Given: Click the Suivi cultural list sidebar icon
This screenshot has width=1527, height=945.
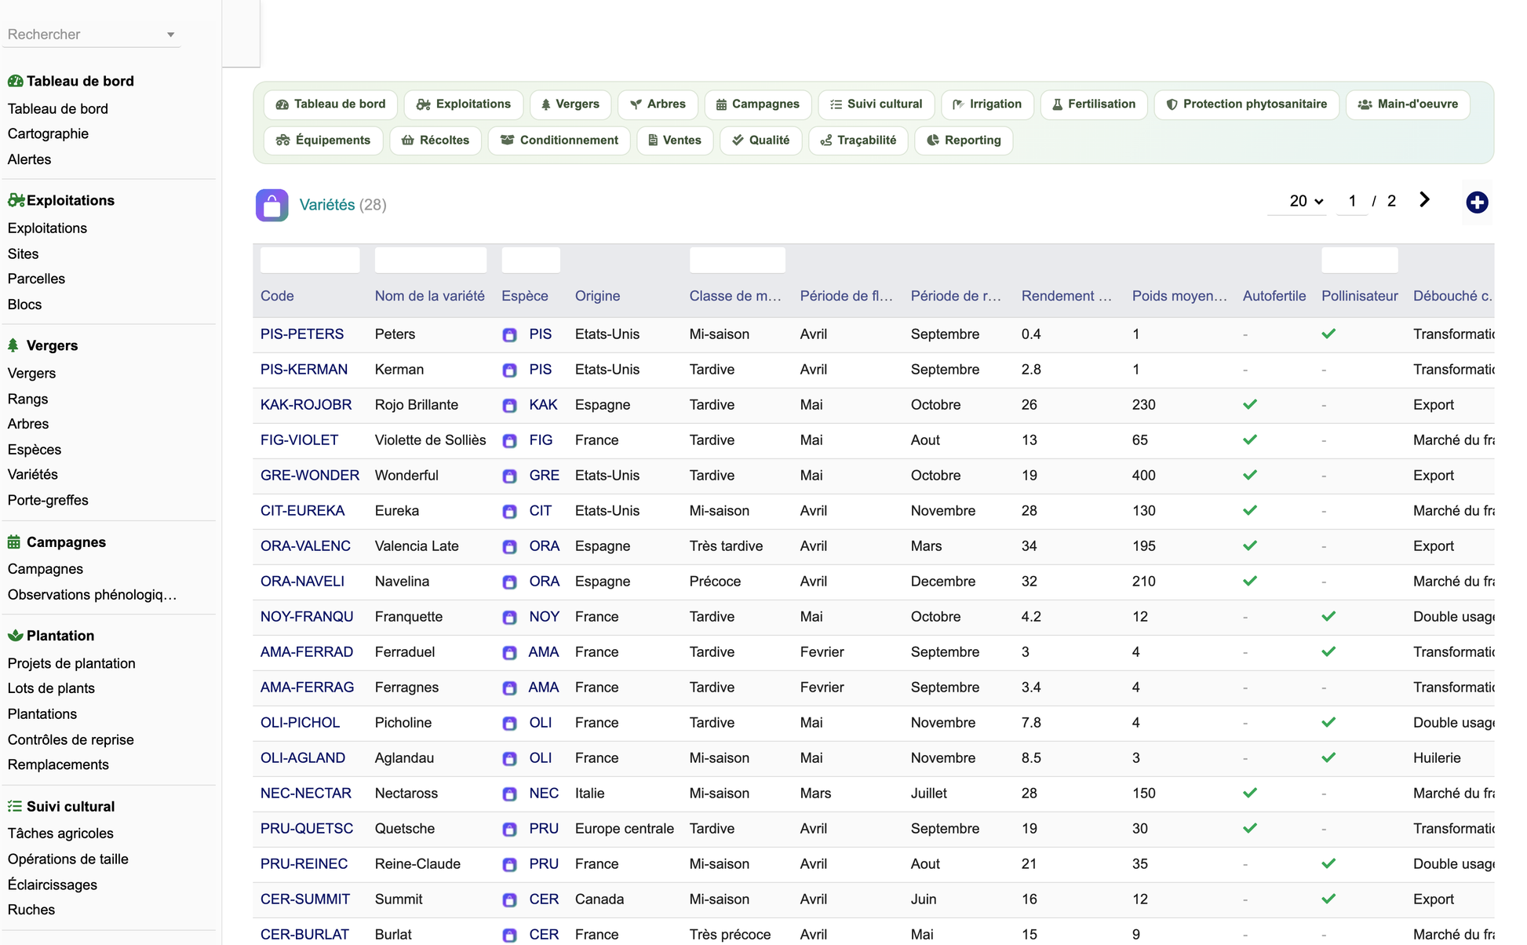Looking at the screenshot, I should click(x=14, y=806).
